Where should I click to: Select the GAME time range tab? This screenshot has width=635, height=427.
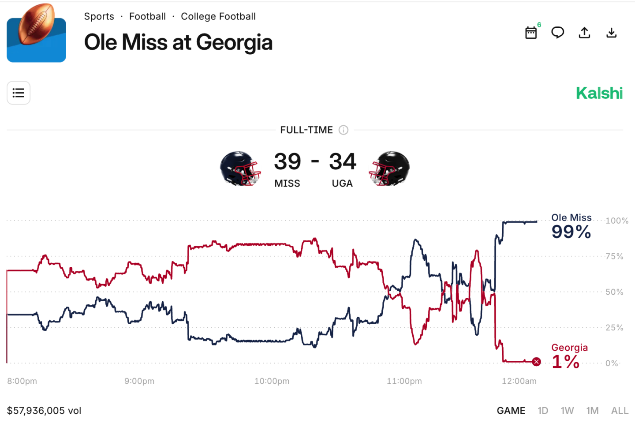pyautogui.click(x=511, y=411)
